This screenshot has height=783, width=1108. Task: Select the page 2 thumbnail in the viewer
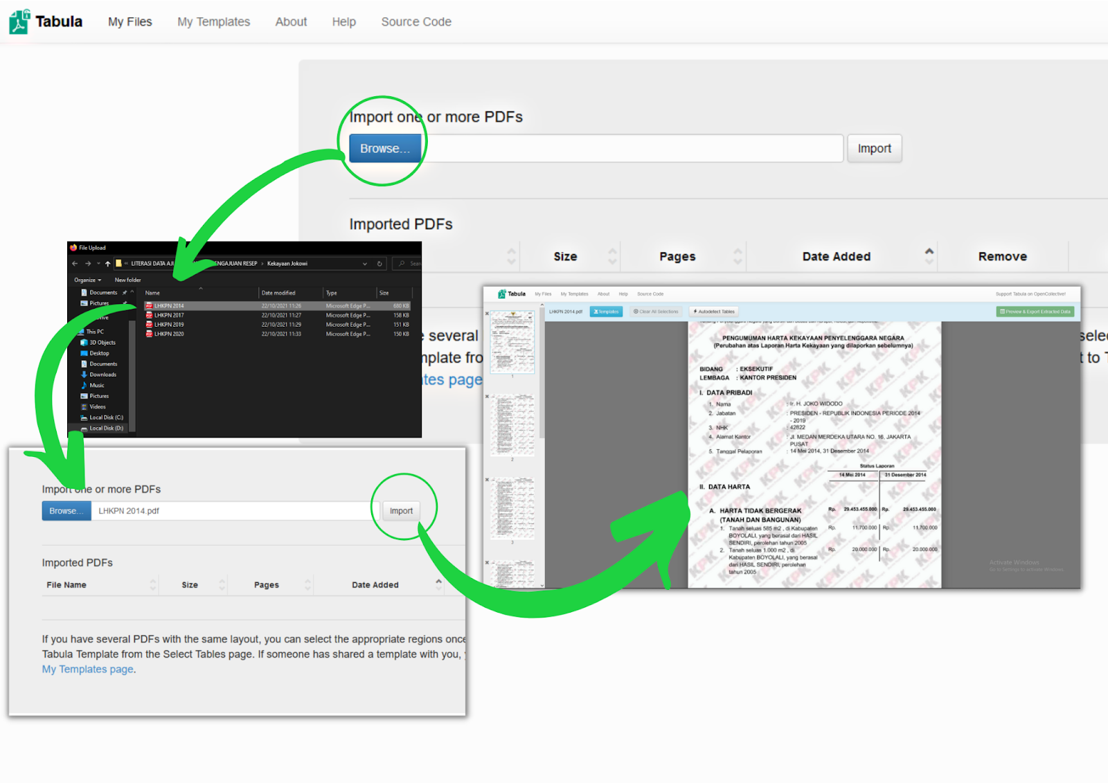pos(512,425)
